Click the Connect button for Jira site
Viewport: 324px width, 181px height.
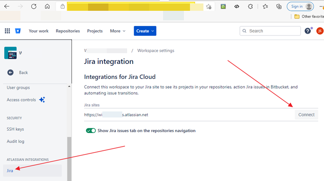tap(306, 114)
